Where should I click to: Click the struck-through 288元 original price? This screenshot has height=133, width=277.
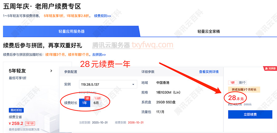pyautogui.click(x=247, y=105)
